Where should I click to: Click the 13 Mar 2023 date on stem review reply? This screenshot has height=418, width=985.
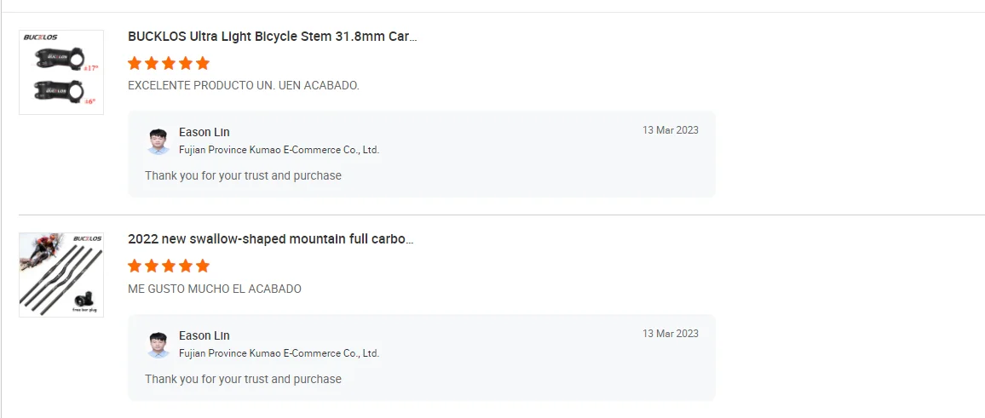pyautogui.click(x=670, y=130)
